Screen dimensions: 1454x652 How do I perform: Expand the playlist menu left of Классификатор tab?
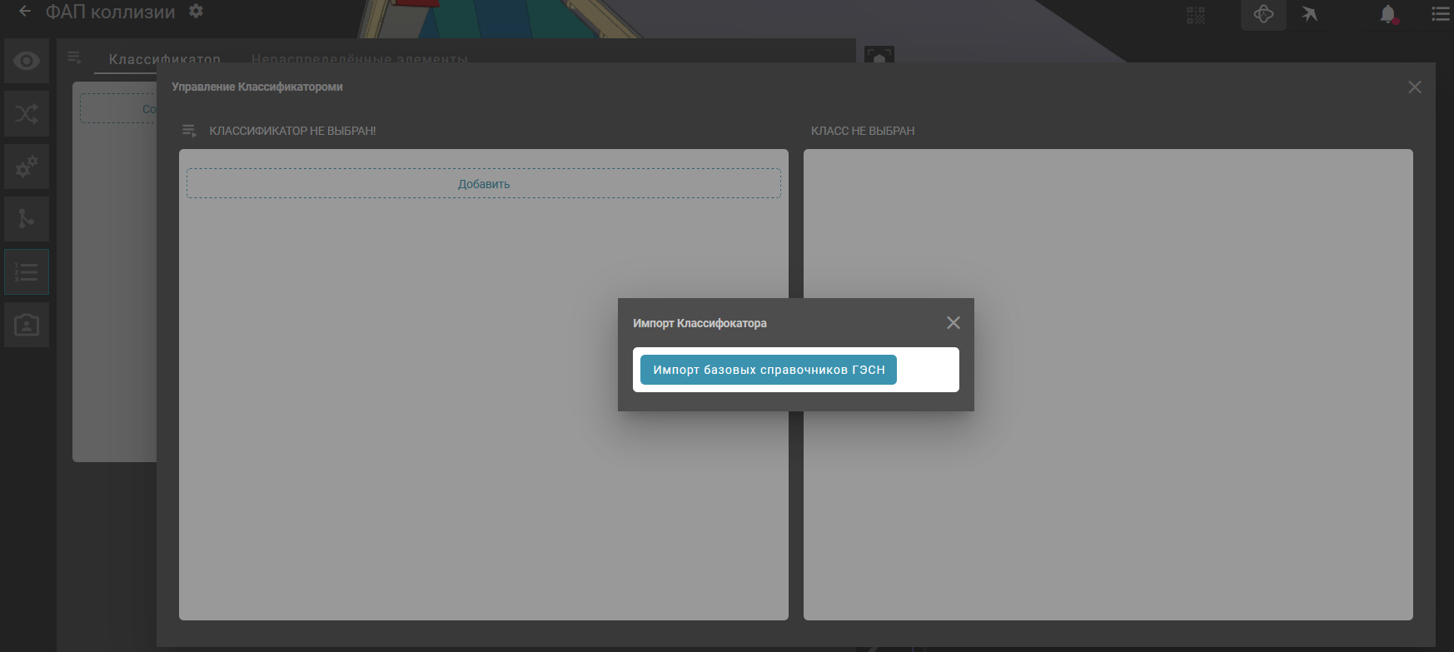pos(74,57)
